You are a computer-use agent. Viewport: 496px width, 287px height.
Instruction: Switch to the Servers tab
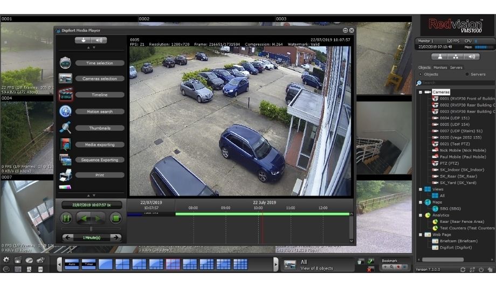click(x=456, y=67)
